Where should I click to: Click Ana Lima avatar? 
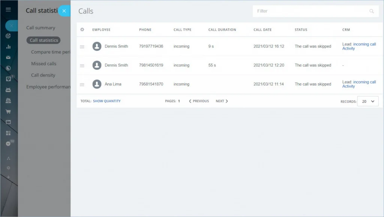pos(97,84)
